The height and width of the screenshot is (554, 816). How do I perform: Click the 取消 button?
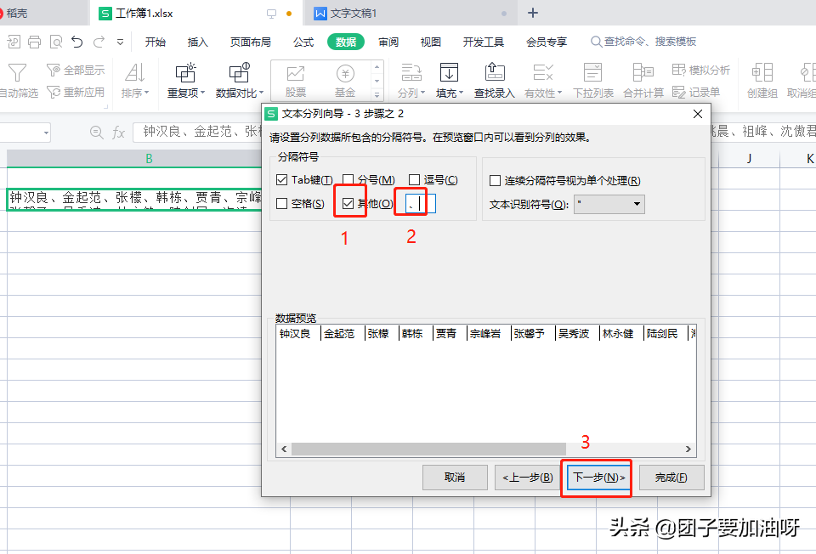point(455,478)
